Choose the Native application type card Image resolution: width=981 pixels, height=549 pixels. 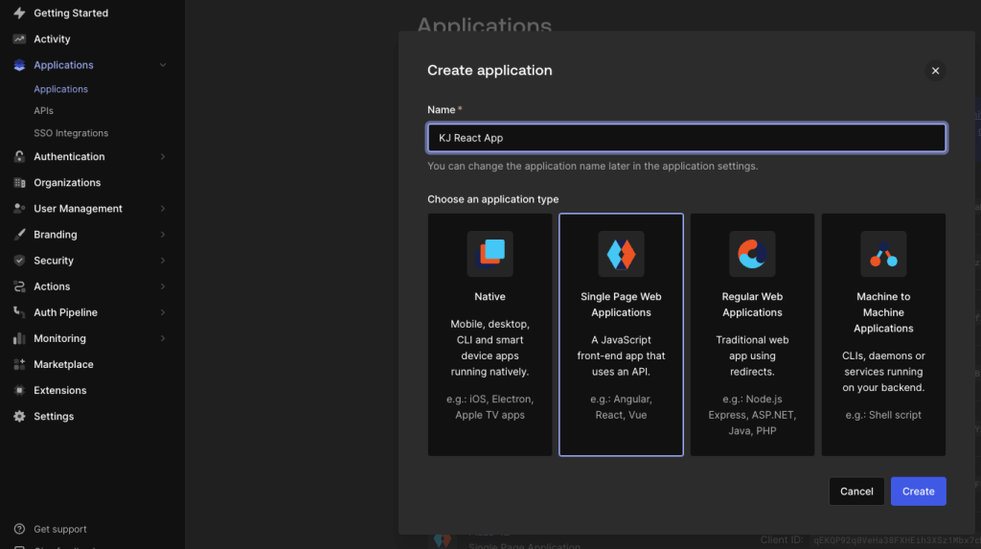point(490,335)
